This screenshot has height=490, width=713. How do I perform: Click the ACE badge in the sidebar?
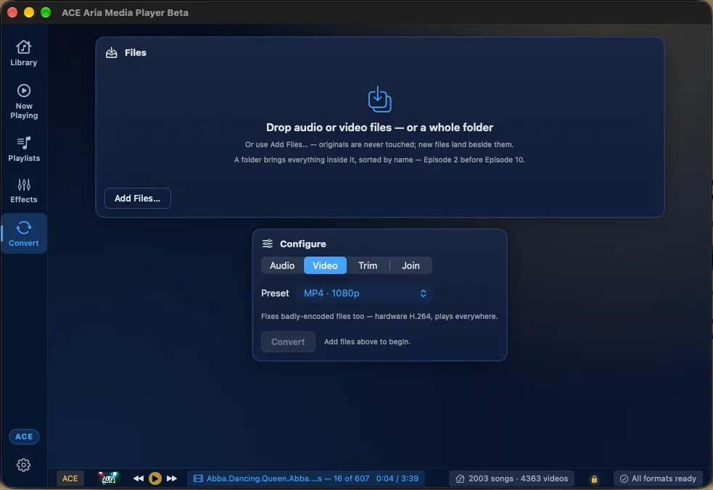coord(24,436)
